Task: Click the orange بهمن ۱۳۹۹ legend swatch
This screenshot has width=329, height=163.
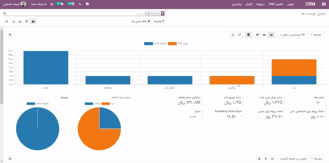Action: [172, 44]
